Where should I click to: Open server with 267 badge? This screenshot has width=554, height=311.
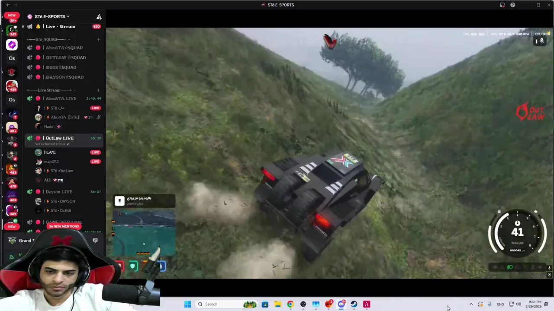(12, 30)
